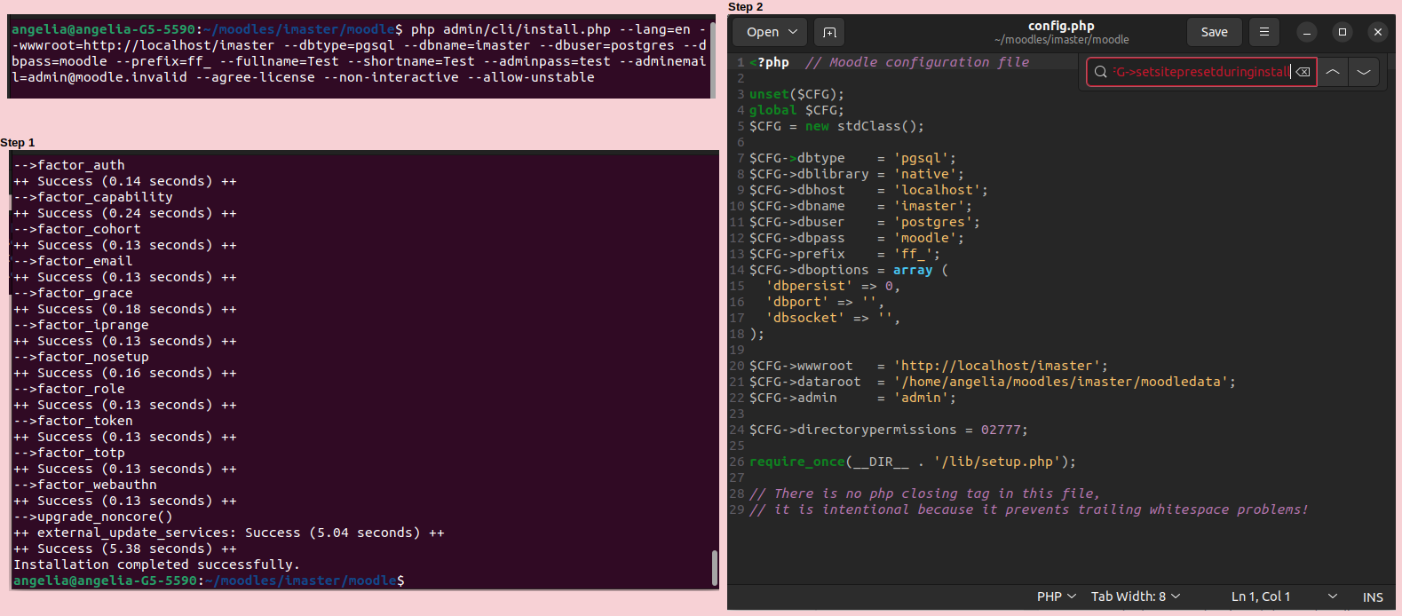1402x616 pixels.
Task: Click the -->factor_totp terminal line
Action: pyautogui.click(x=68, y=453)
